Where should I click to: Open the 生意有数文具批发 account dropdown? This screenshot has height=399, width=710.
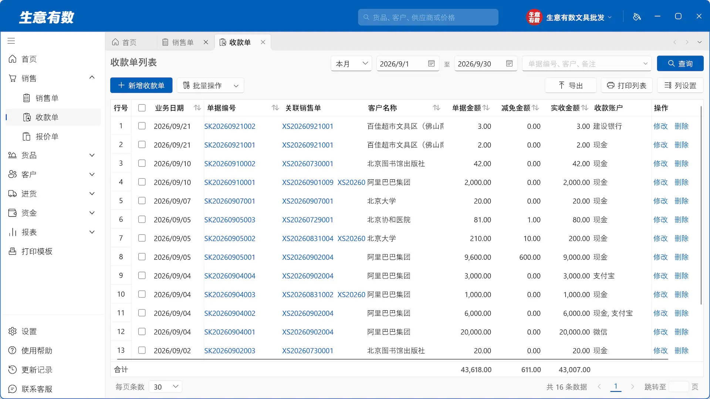pyautogui.click(x=569, y=17)
